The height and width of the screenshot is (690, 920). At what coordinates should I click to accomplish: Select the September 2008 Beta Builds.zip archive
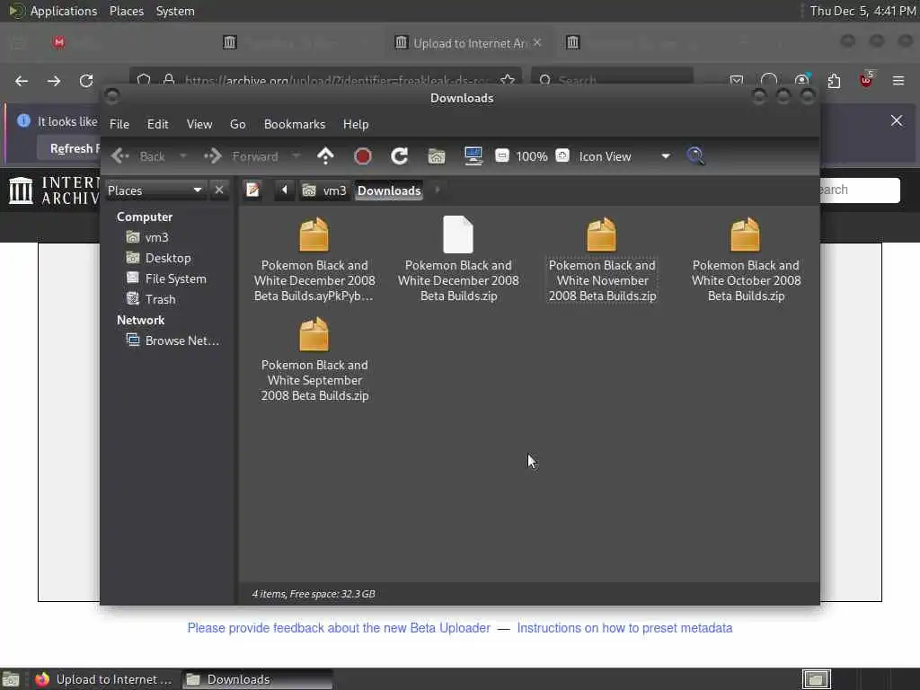click(314, 359)
